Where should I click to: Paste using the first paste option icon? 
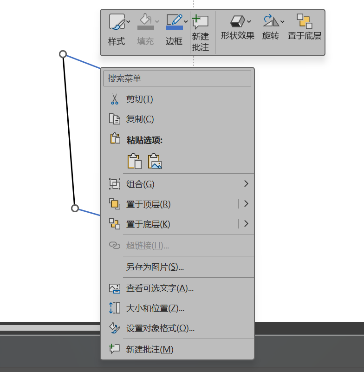(x=135, y=161)
